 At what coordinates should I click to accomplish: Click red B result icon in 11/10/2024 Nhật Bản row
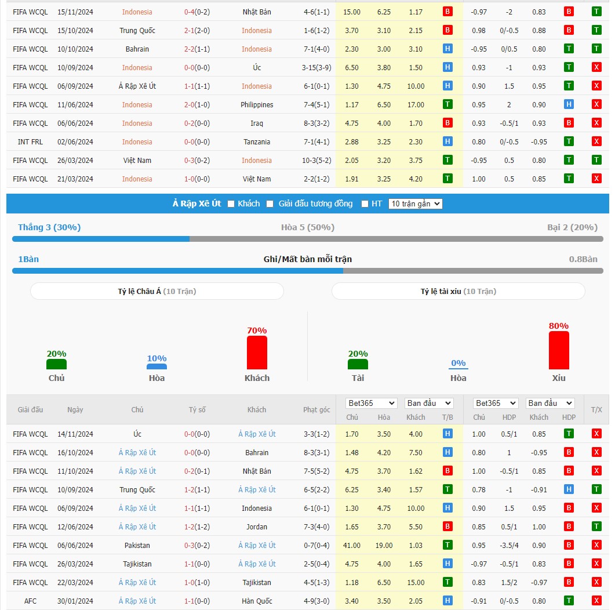tap(447, 471)
